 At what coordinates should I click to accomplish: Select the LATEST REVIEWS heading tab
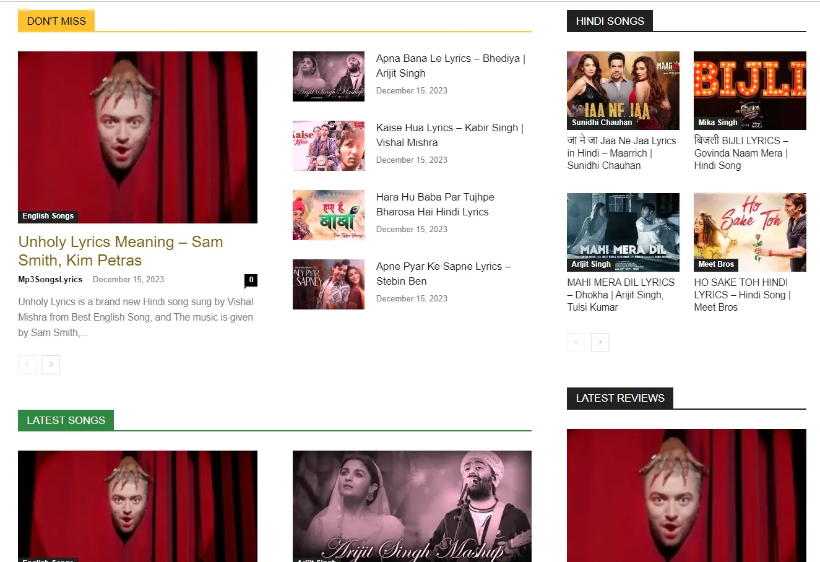619,398
